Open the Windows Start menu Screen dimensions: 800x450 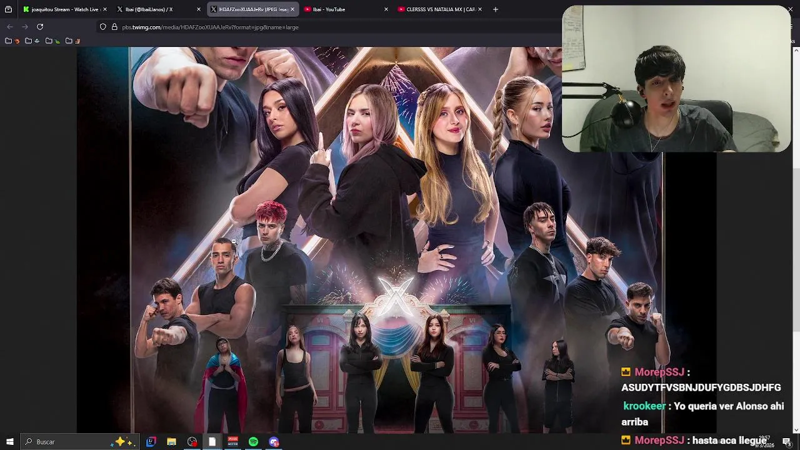pyautogui.click(x=9, y=442)
